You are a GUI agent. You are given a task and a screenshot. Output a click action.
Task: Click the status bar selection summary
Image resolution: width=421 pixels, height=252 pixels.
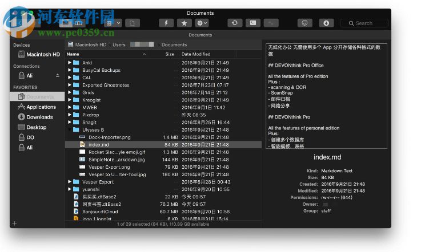(163, 224)
